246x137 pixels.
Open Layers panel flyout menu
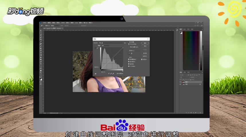tap(202, 72)
